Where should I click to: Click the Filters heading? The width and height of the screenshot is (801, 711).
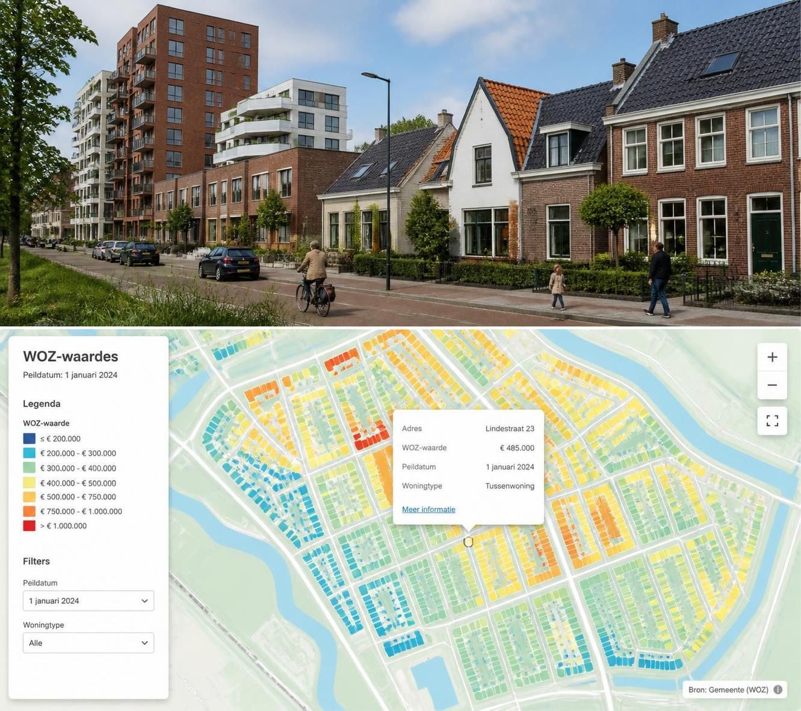tap(36, 561)
